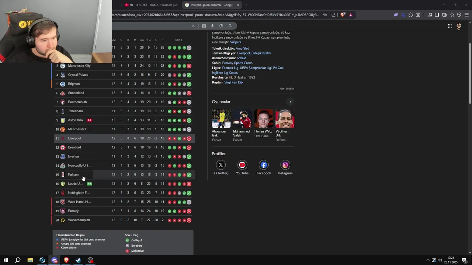This screenshot has height=265, width=472.
Task: Click the share page icon in address bar
Action: [333, 15]
